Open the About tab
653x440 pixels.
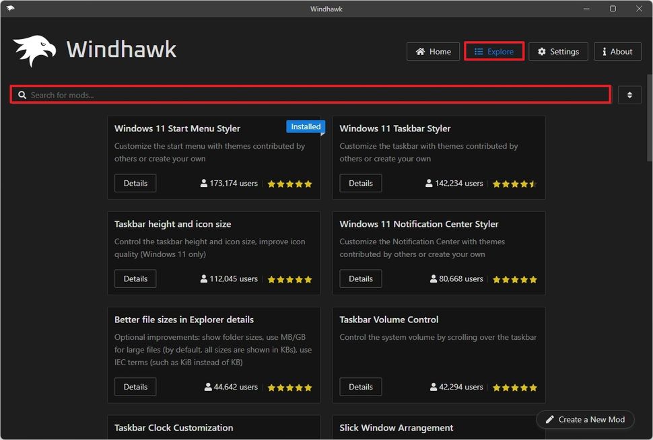point(617,52)
